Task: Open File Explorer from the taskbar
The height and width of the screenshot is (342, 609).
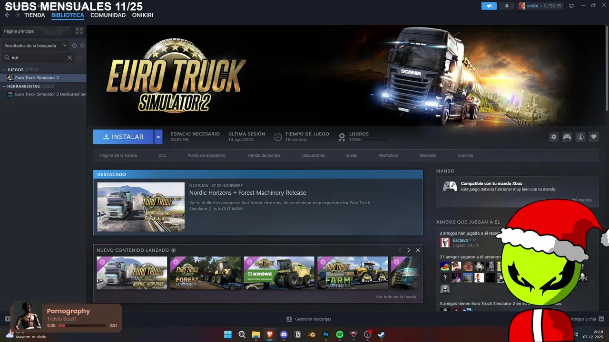Action: click(x=255, y=334)
